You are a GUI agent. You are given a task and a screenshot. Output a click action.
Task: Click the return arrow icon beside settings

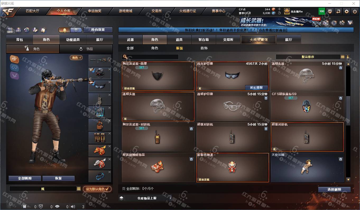(x=338, y=11)
